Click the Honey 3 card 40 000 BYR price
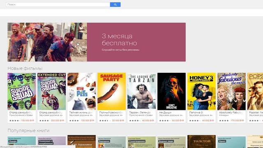 [x=208, y=120]
